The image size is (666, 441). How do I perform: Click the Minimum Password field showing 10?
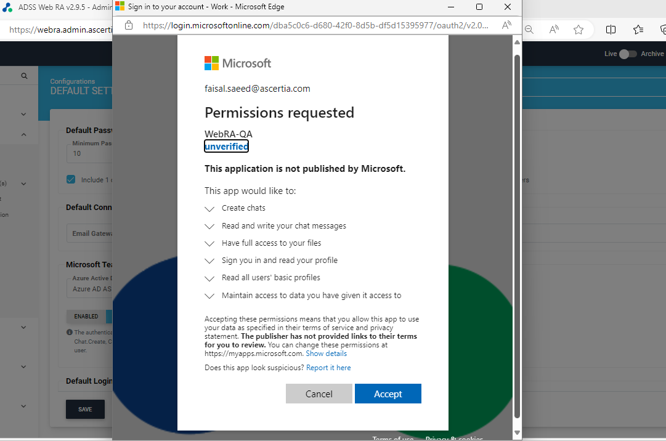click(x=89, y=153)
